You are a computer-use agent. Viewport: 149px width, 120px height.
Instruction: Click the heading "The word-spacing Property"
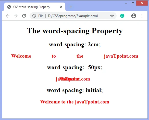[75, 31]
